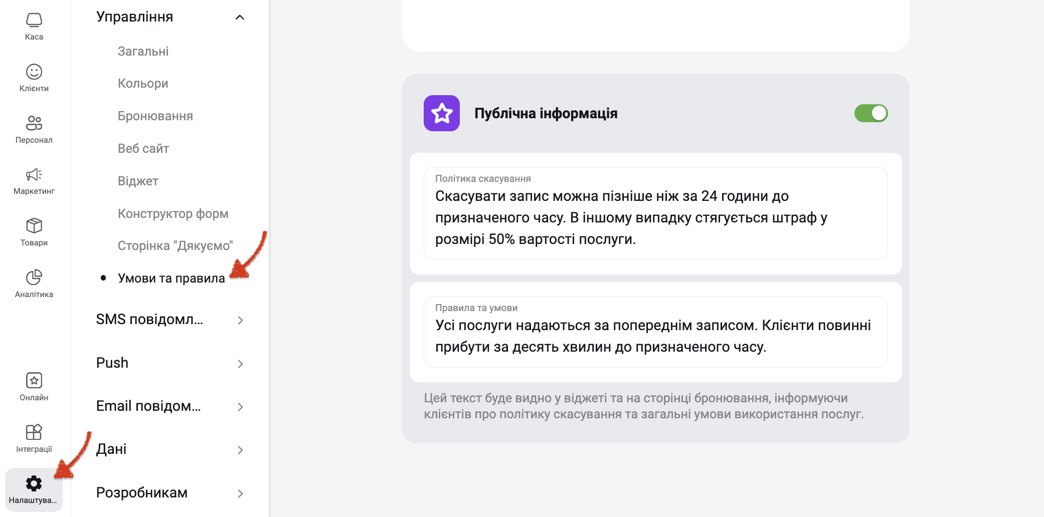
Task: Open the Налаштування gear icon
Action: pyautogui.click(x=34, y=483)
